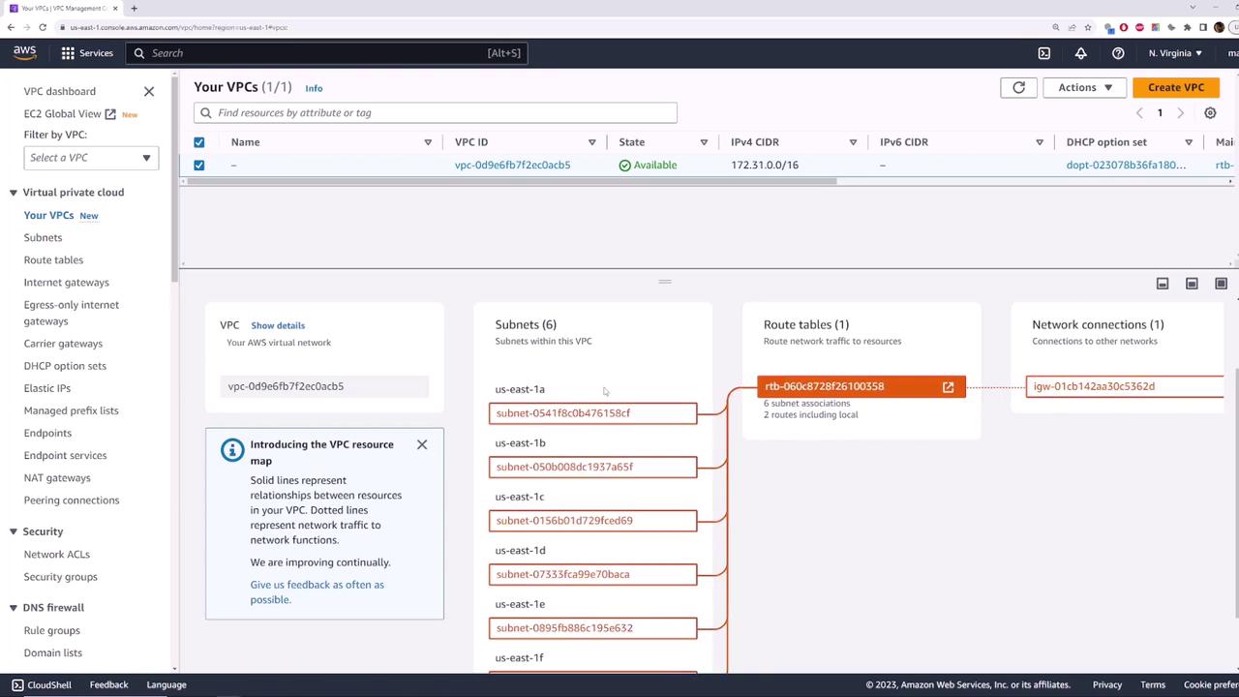
Task: Go to previous page of VPCs
Action: (1139, 113)
